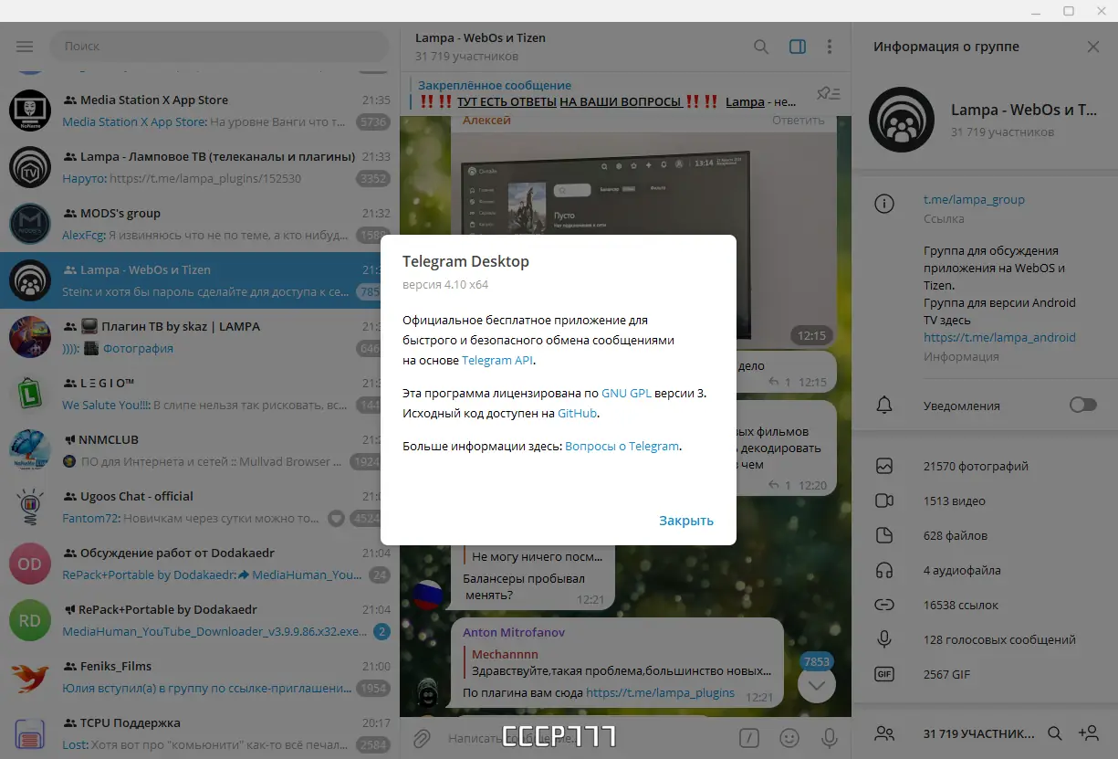The height and width of the screenshot is (759, 1118).
Task: Open Обсуждение работ от Dodakaedr chat
Action: click(200, 564)
